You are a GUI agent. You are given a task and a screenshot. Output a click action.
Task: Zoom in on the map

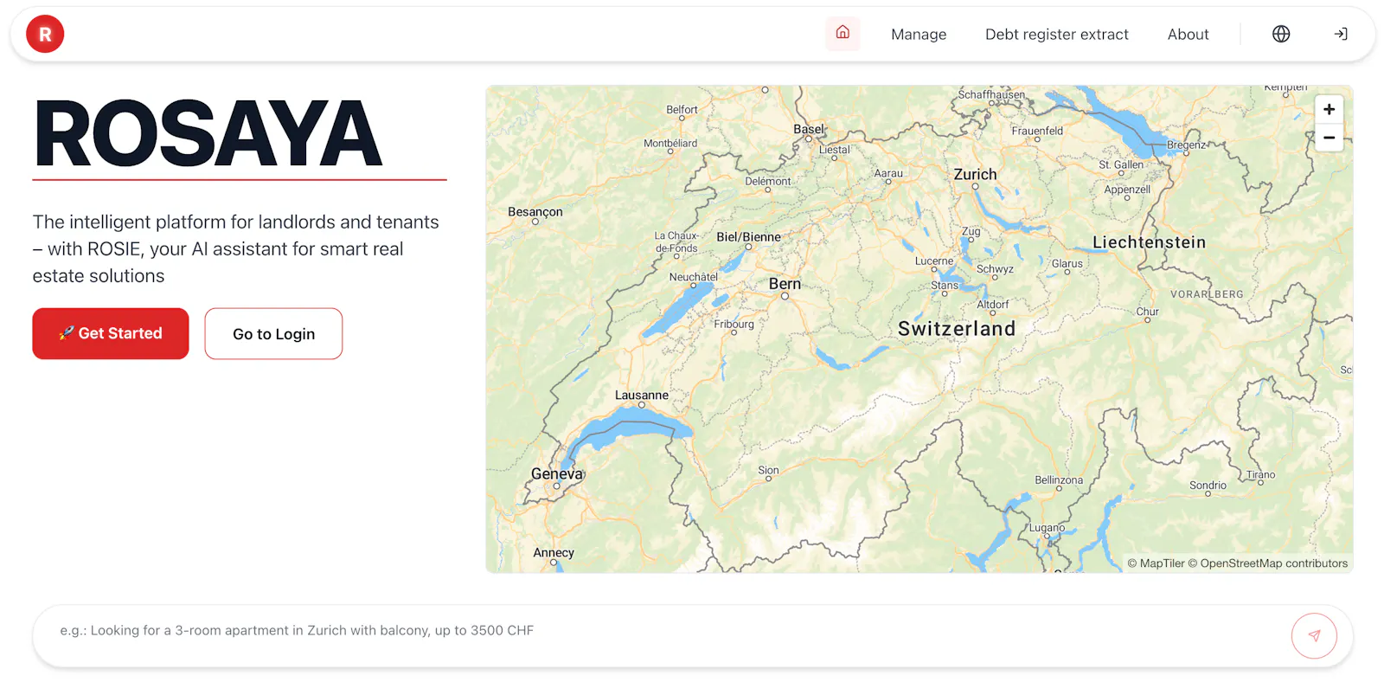click(x=1330, y=109)
